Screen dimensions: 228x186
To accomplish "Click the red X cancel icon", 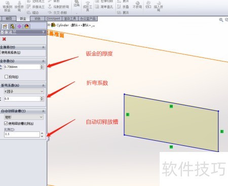I will tap(4, 39).
